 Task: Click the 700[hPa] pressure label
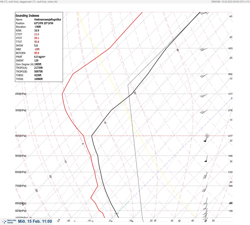(x=21, y=186)
